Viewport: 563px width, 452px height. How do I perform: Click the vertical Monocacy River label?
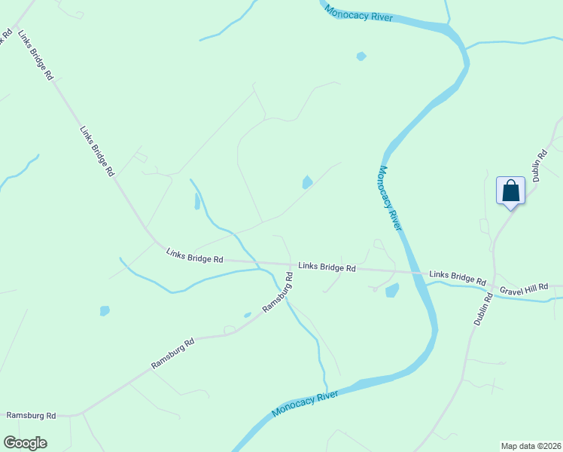point(390,198)
